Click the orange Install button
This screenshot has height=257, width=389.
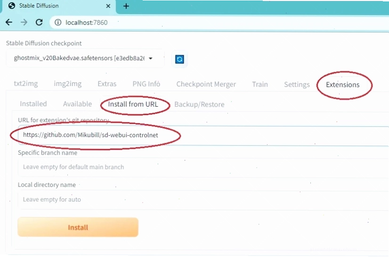coord(78,227)
